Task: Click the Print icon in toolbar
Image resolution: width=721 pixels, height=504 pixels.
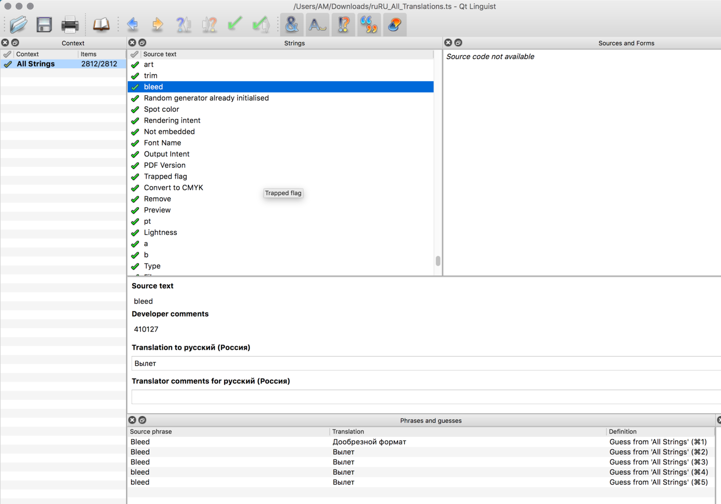Action: pos(70,24)
